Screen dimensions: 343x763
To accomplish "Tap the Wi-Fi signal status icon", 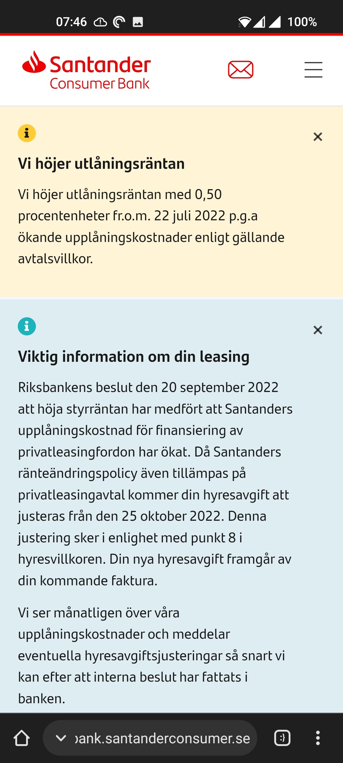I will click(244, 22).
